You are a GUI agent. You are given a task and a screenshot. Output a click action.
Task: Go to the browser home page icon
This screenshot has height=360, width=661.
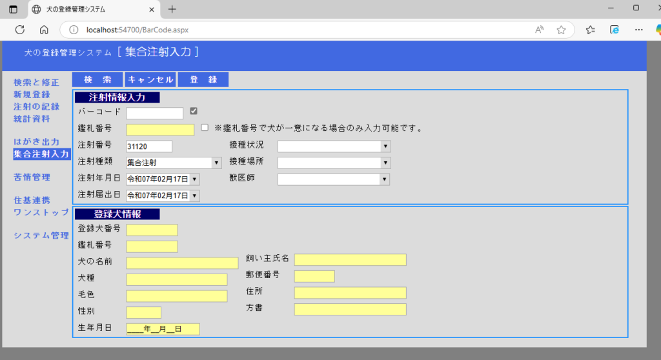(44, 30)
